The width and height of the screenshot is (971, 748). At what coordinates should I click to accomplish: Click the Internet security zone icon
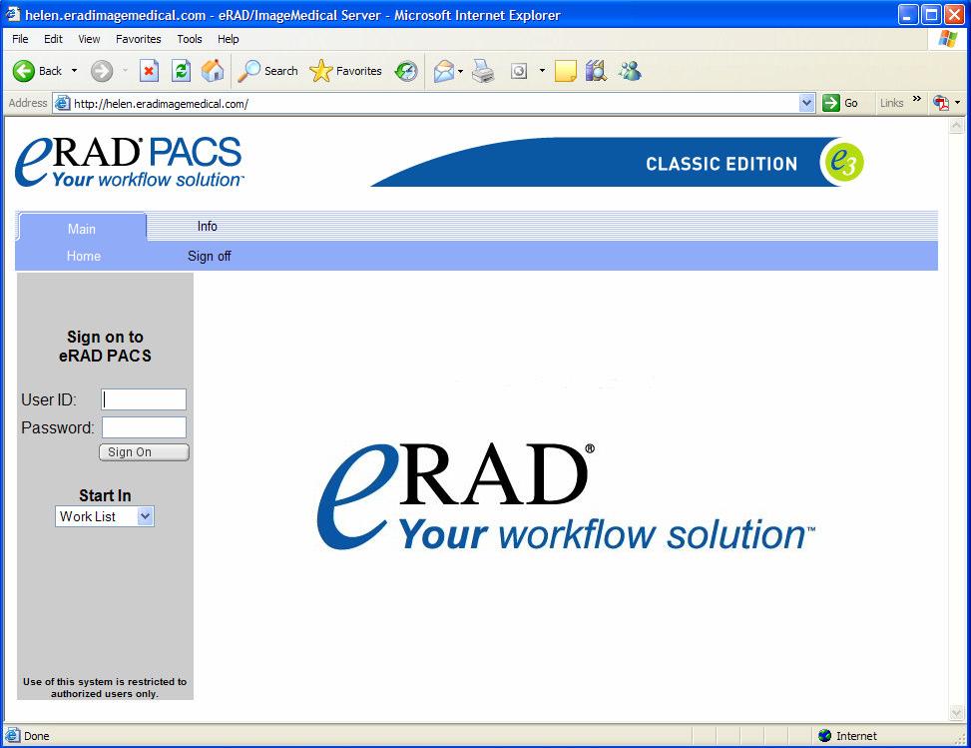click(x=825, y=736)
